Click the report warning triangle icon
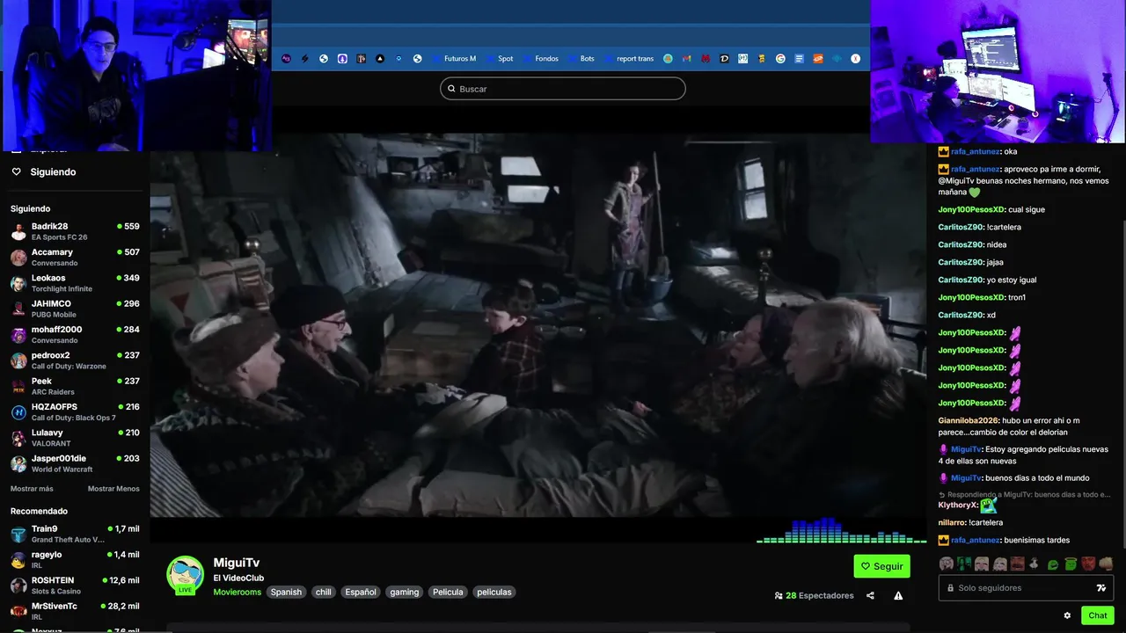The width and height of the screenshot is (1126, 633). (898, 595)
